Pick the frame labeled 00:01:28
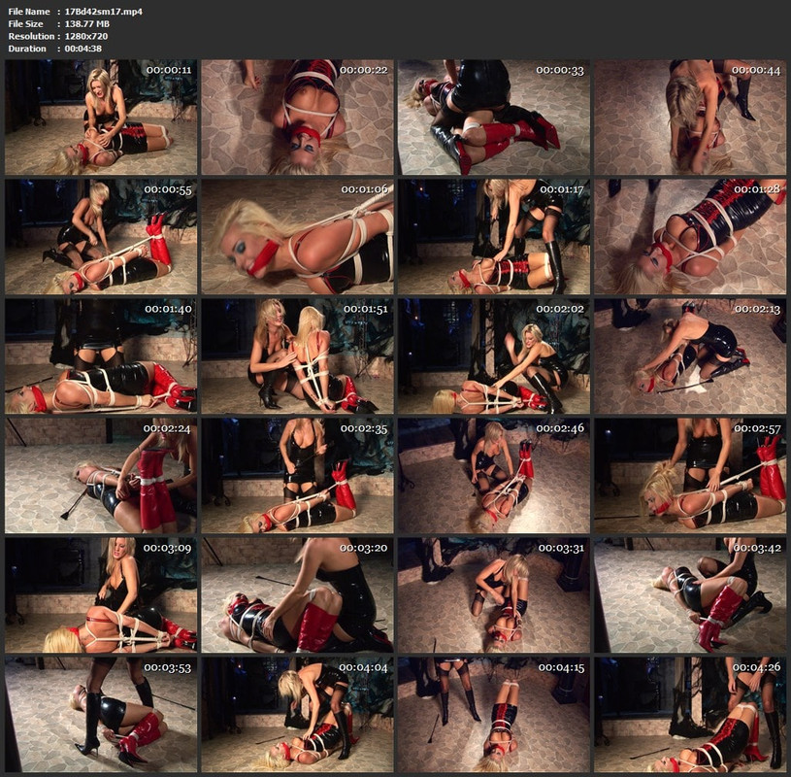Image resolution: width=791 pixels, height=777 pixels. [690, 237]
